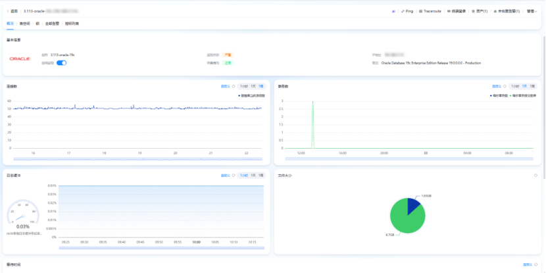The width and height of the screenshot is (546, 273).
Task: Run Ping from the top toolbar
Action: (x=408, y=11)
